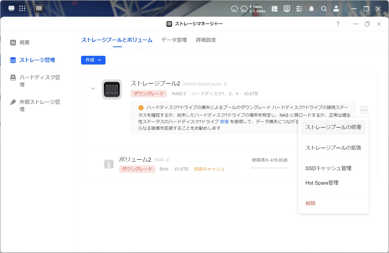Click the search magnifier in top bar
Image resolution: width=389 pixels, height=253 pixels.
pos(324,9)
